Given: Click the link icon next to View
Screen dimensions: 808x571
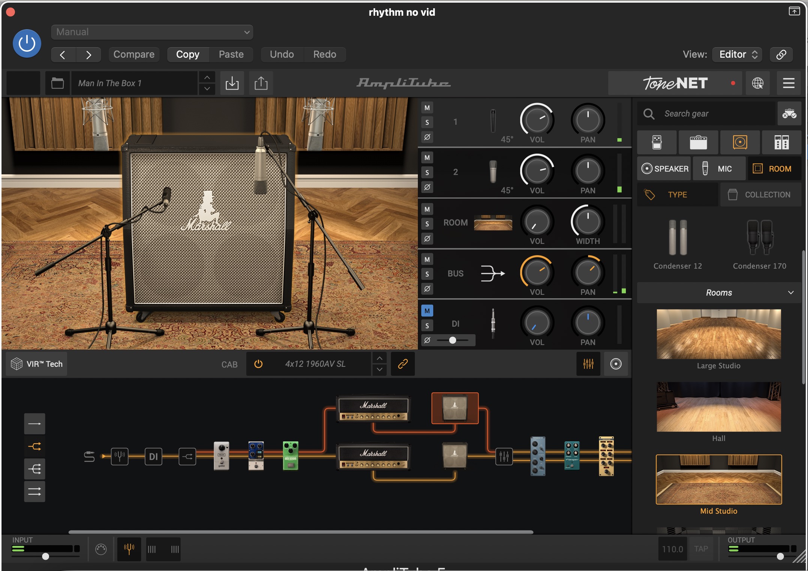Looking at the screenshot, I should click(781, 55).
